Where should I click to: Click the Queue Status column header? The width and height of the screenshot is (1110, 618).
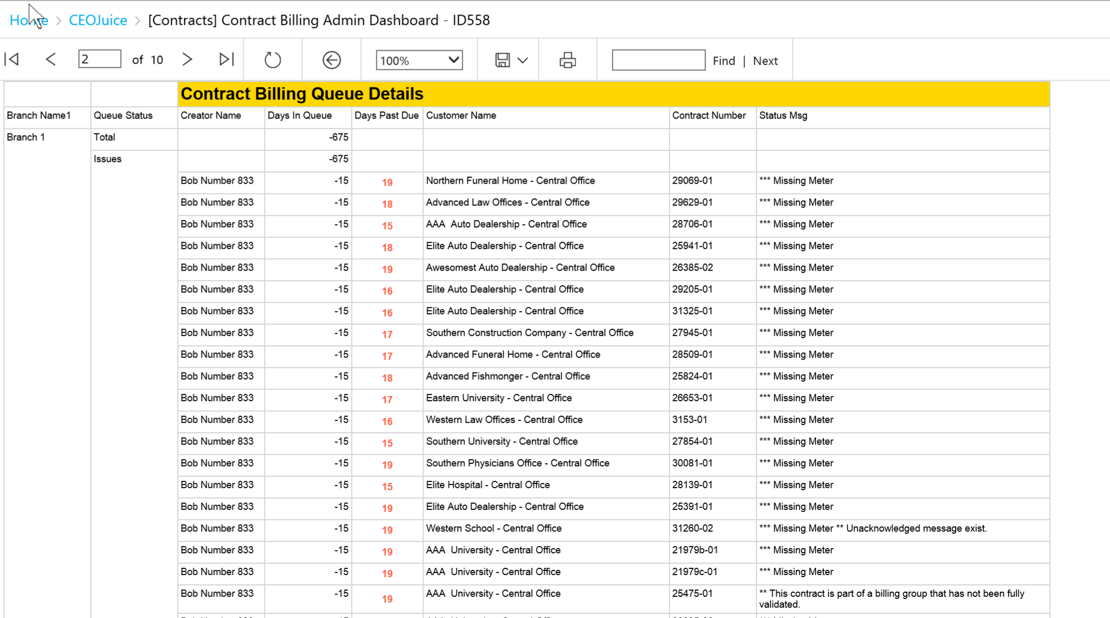pos(123,115)
